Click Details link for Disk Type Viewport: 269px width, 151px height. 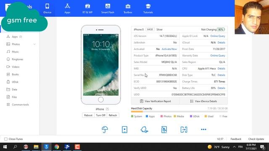pos(222,75)
